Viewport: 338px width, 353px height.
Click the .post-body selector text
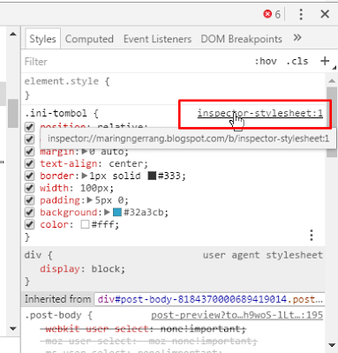[53, 315]
